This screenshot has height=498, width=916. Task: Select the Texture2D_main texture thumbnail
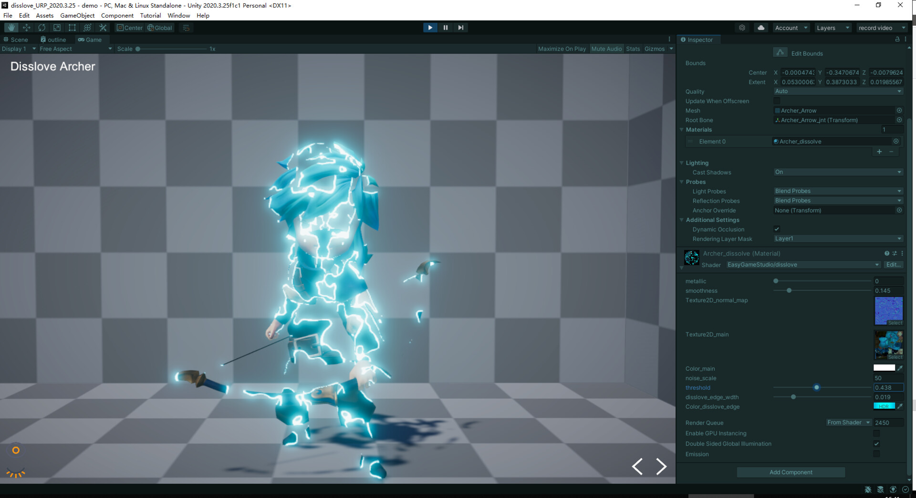888,345
